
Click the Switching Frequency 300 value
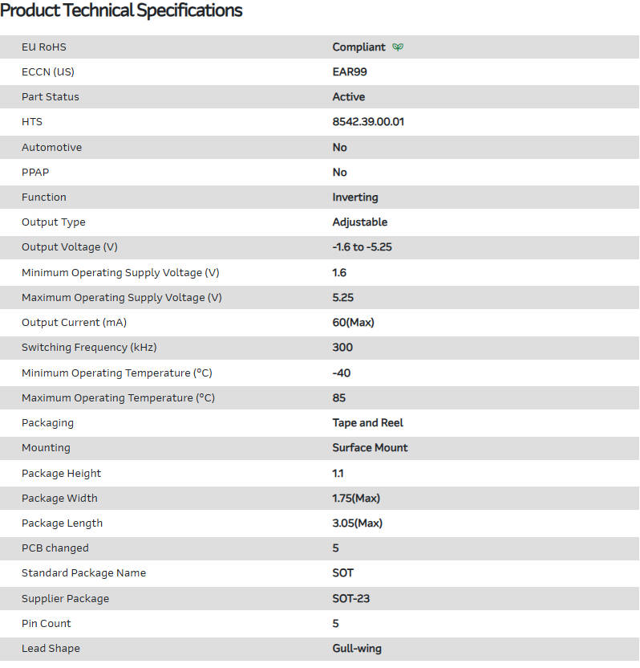coord(342,348)
